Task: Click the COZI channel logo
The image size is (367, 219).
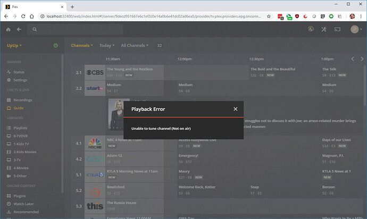Action: pyautogui.click(x=95, y=159)
